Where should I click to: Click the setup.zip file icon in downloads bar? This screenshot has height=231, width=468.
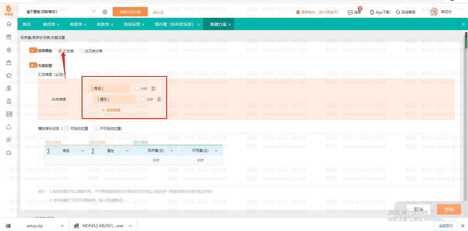[8, 226]
